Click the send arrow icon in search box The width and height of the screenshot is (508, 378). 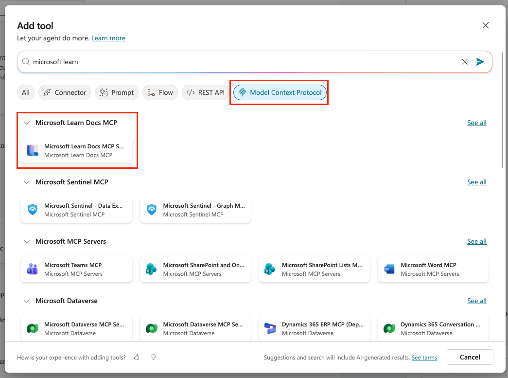click(x=480, y=62)
